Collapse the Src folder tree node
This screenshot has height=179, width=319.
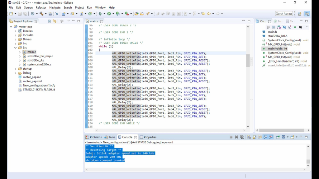point(15,48)
